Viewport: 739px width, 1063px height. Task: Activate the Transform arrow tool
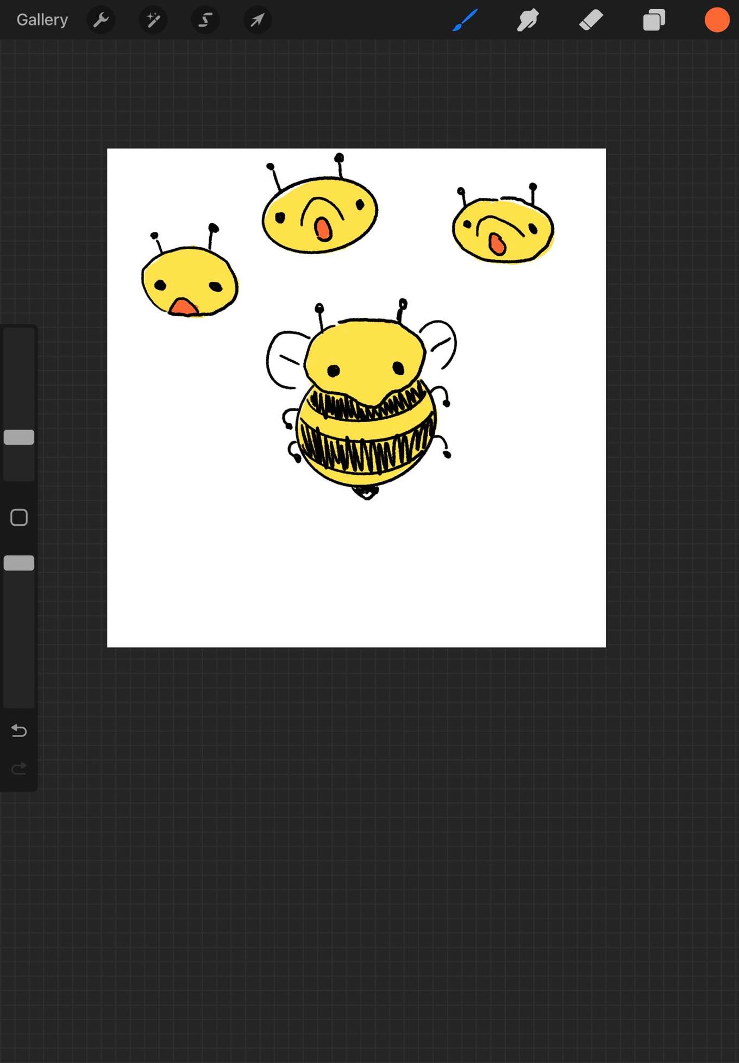tap(258, 20)
